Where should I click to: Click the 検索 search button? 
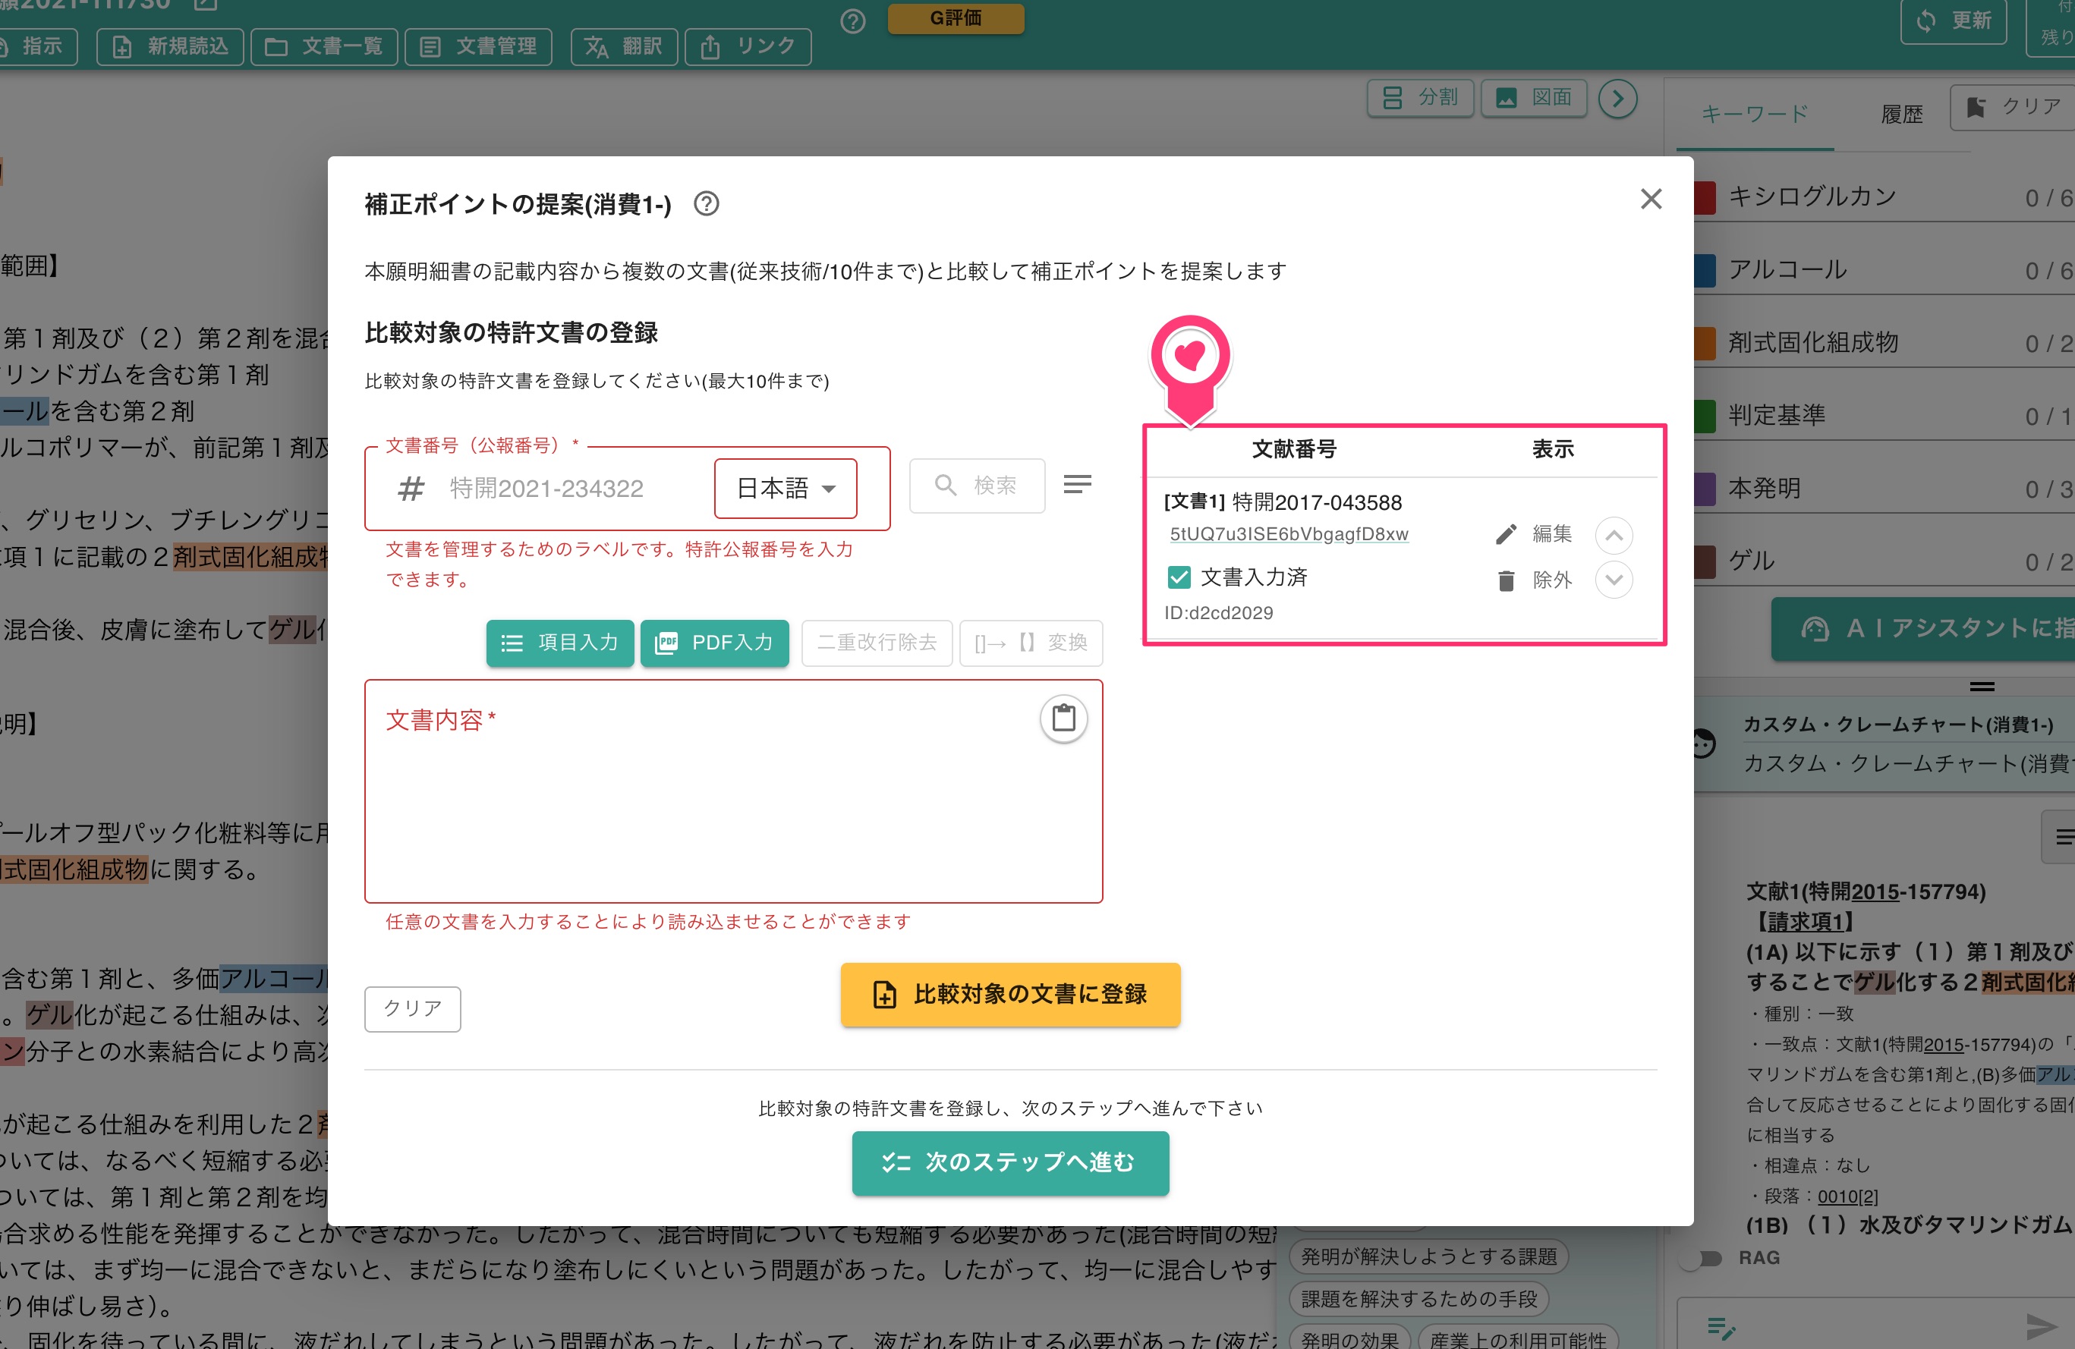pos(977,486)
